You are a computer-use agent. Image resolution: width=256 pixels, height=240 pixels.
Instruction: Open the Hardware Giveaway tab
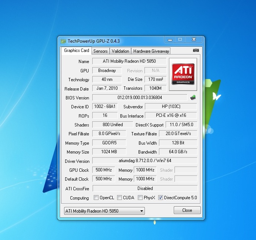coord(151,51)
